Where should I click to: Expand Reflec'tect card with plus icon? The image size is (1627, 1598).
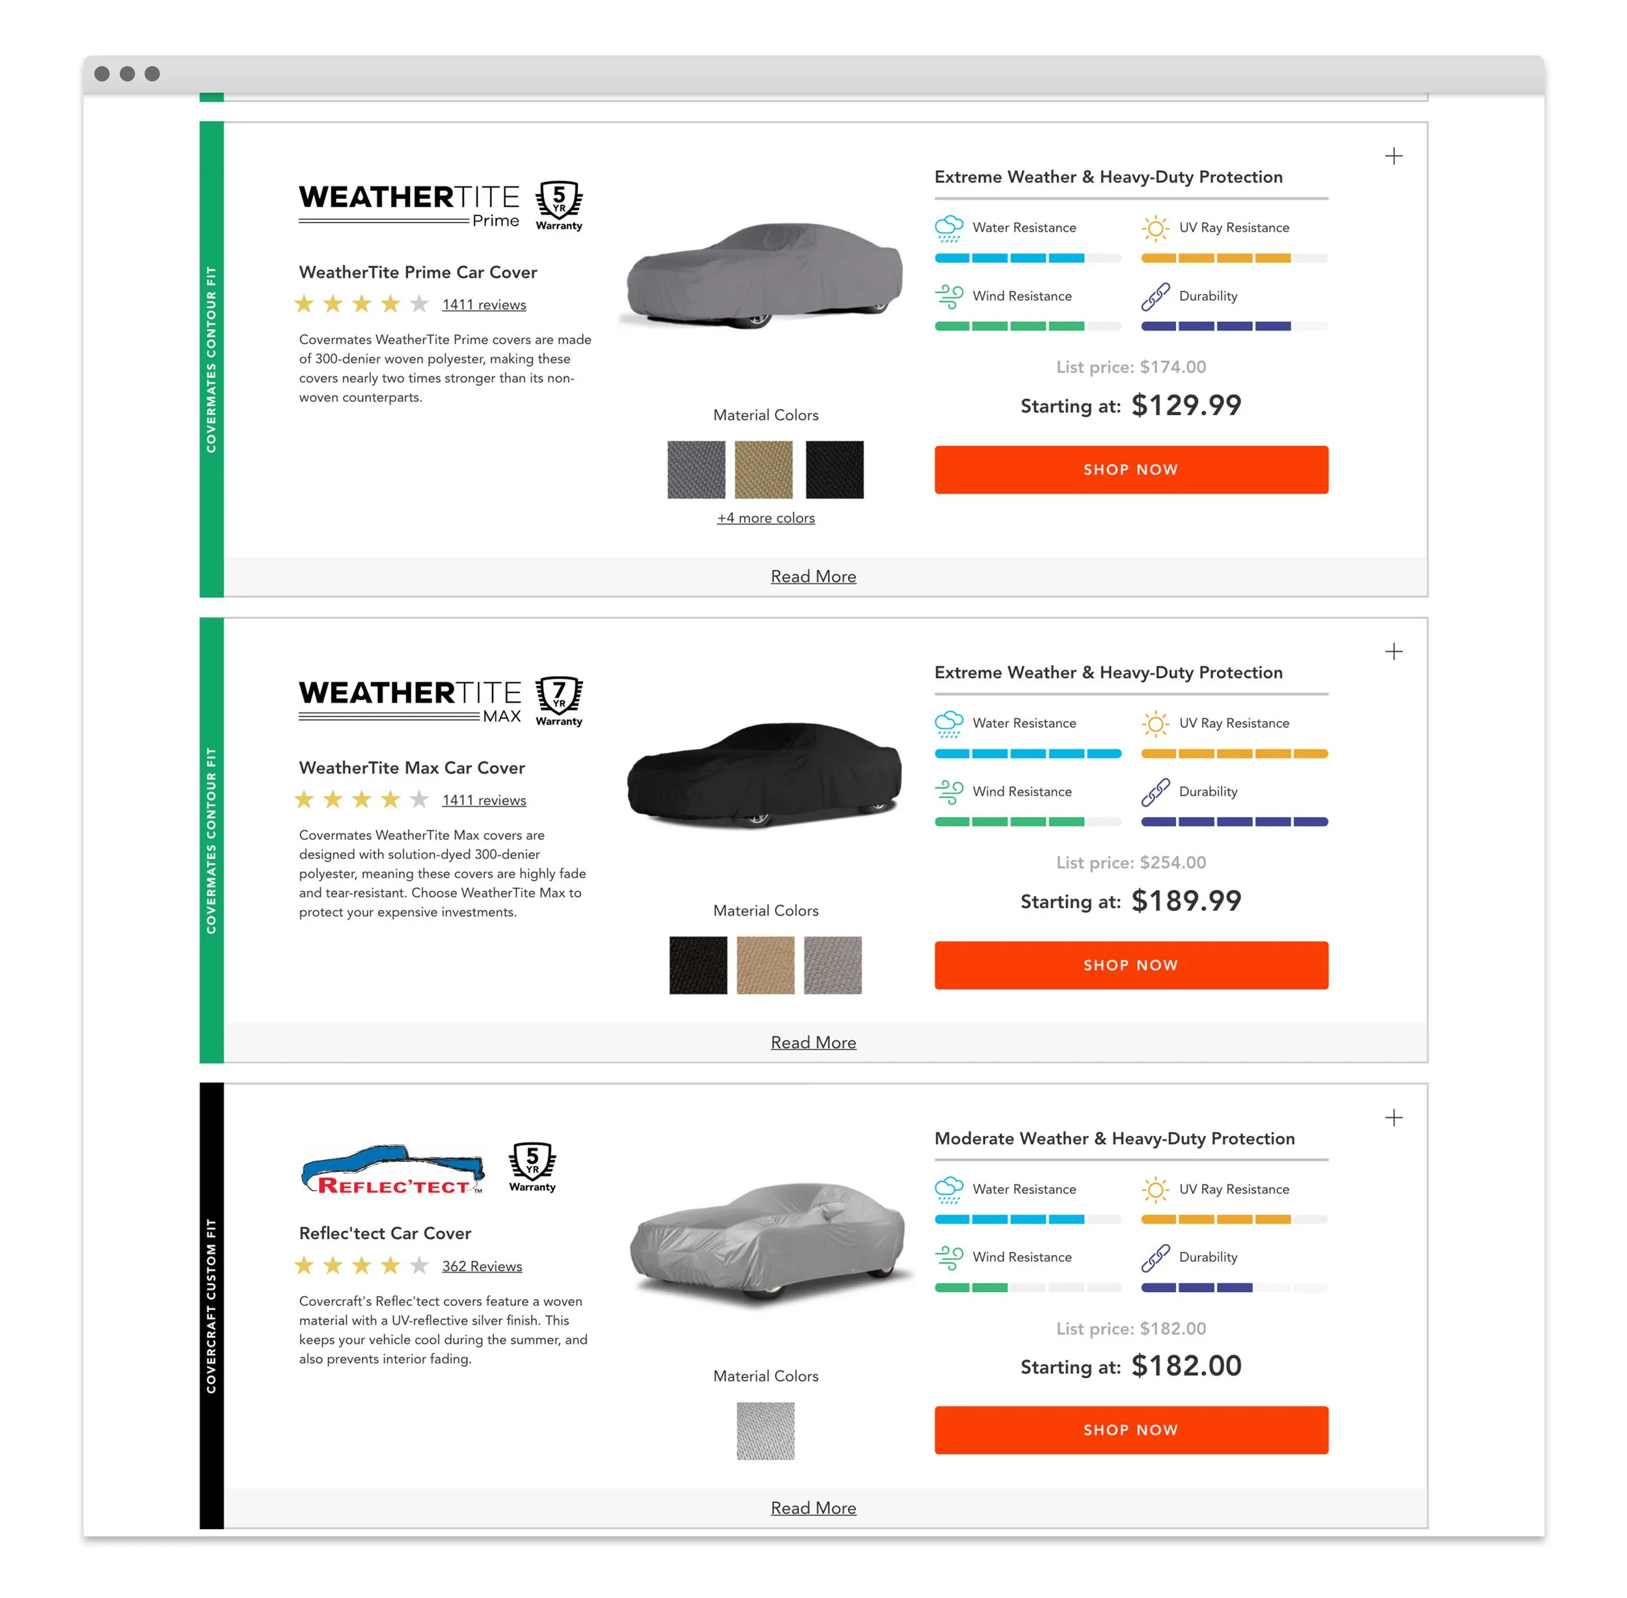[x=1393, y=1117]
